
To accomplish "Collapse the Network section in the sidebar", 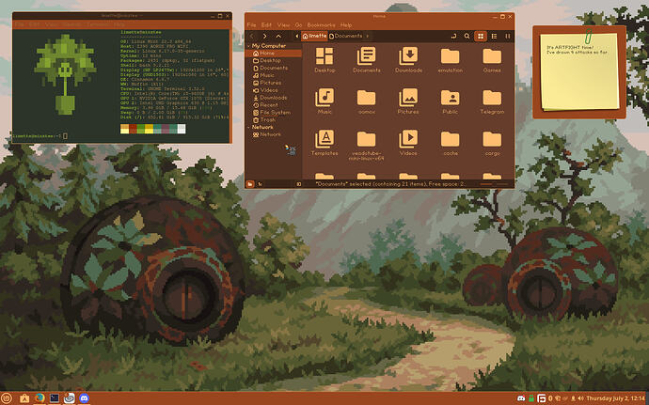I will pyautogui.click(x=248, y=128).
